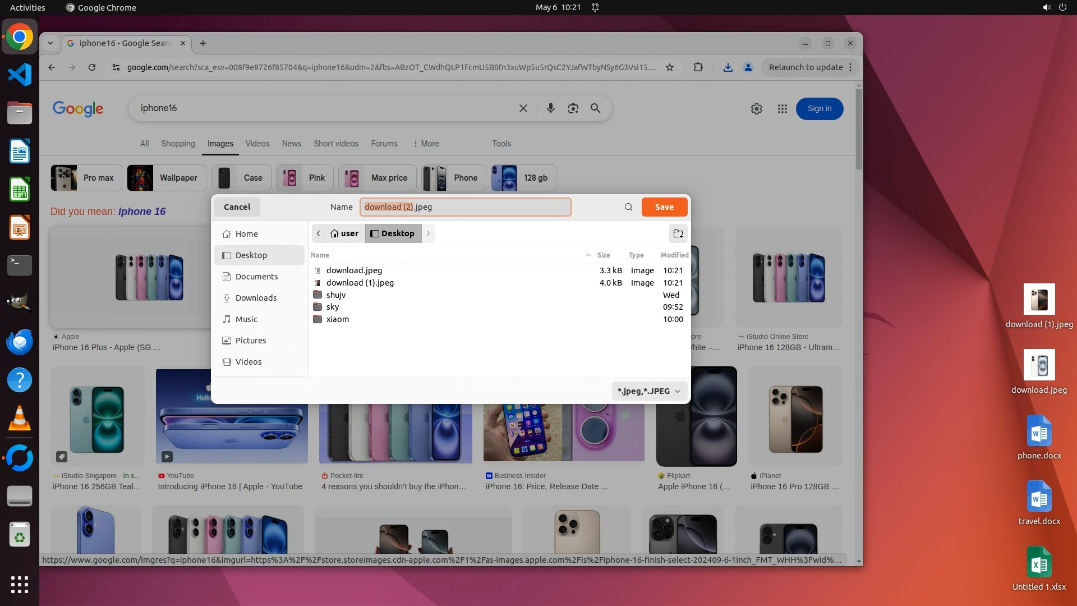Viewport: 1077px width, 606px height.
Task: Click the create new folder icon
Action: pyautogui.click(x=678, y=233)
